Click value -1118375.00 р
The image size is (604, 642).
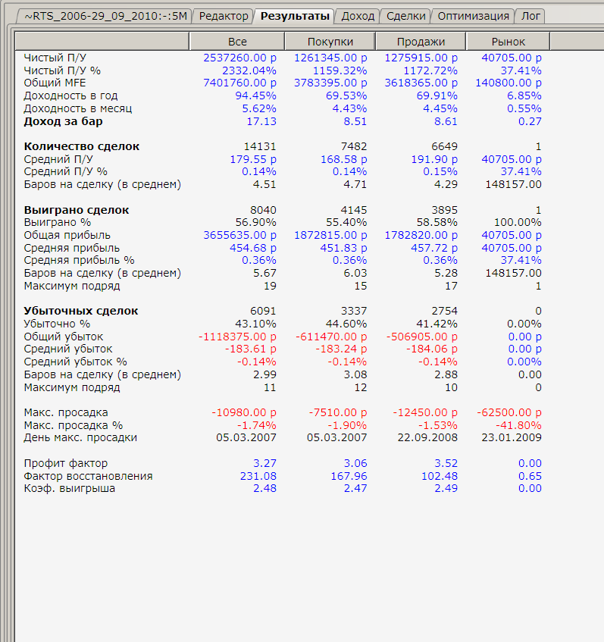[x=237, y=337]
